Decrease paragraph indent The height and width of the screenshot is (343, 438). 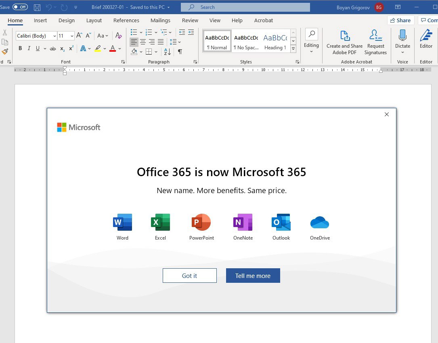pos(182,32)
